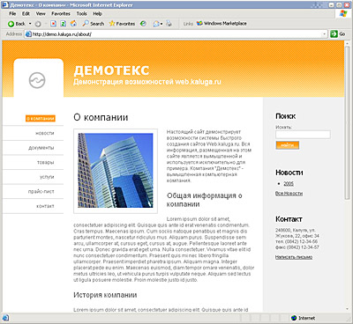
Task: Click the ДЕМОТЕКС site title
Action: (111, 70)
